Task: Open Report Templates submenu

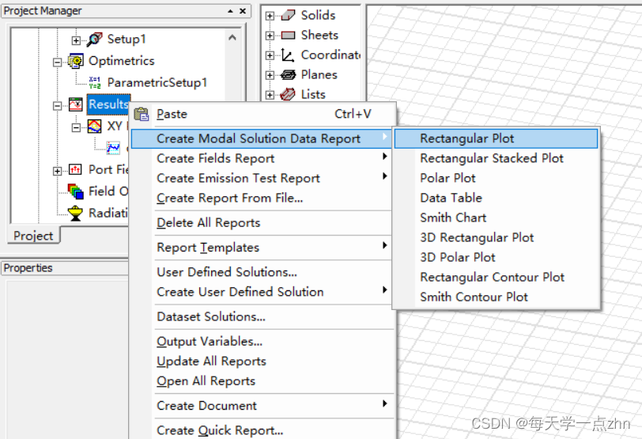Action: 262,248
